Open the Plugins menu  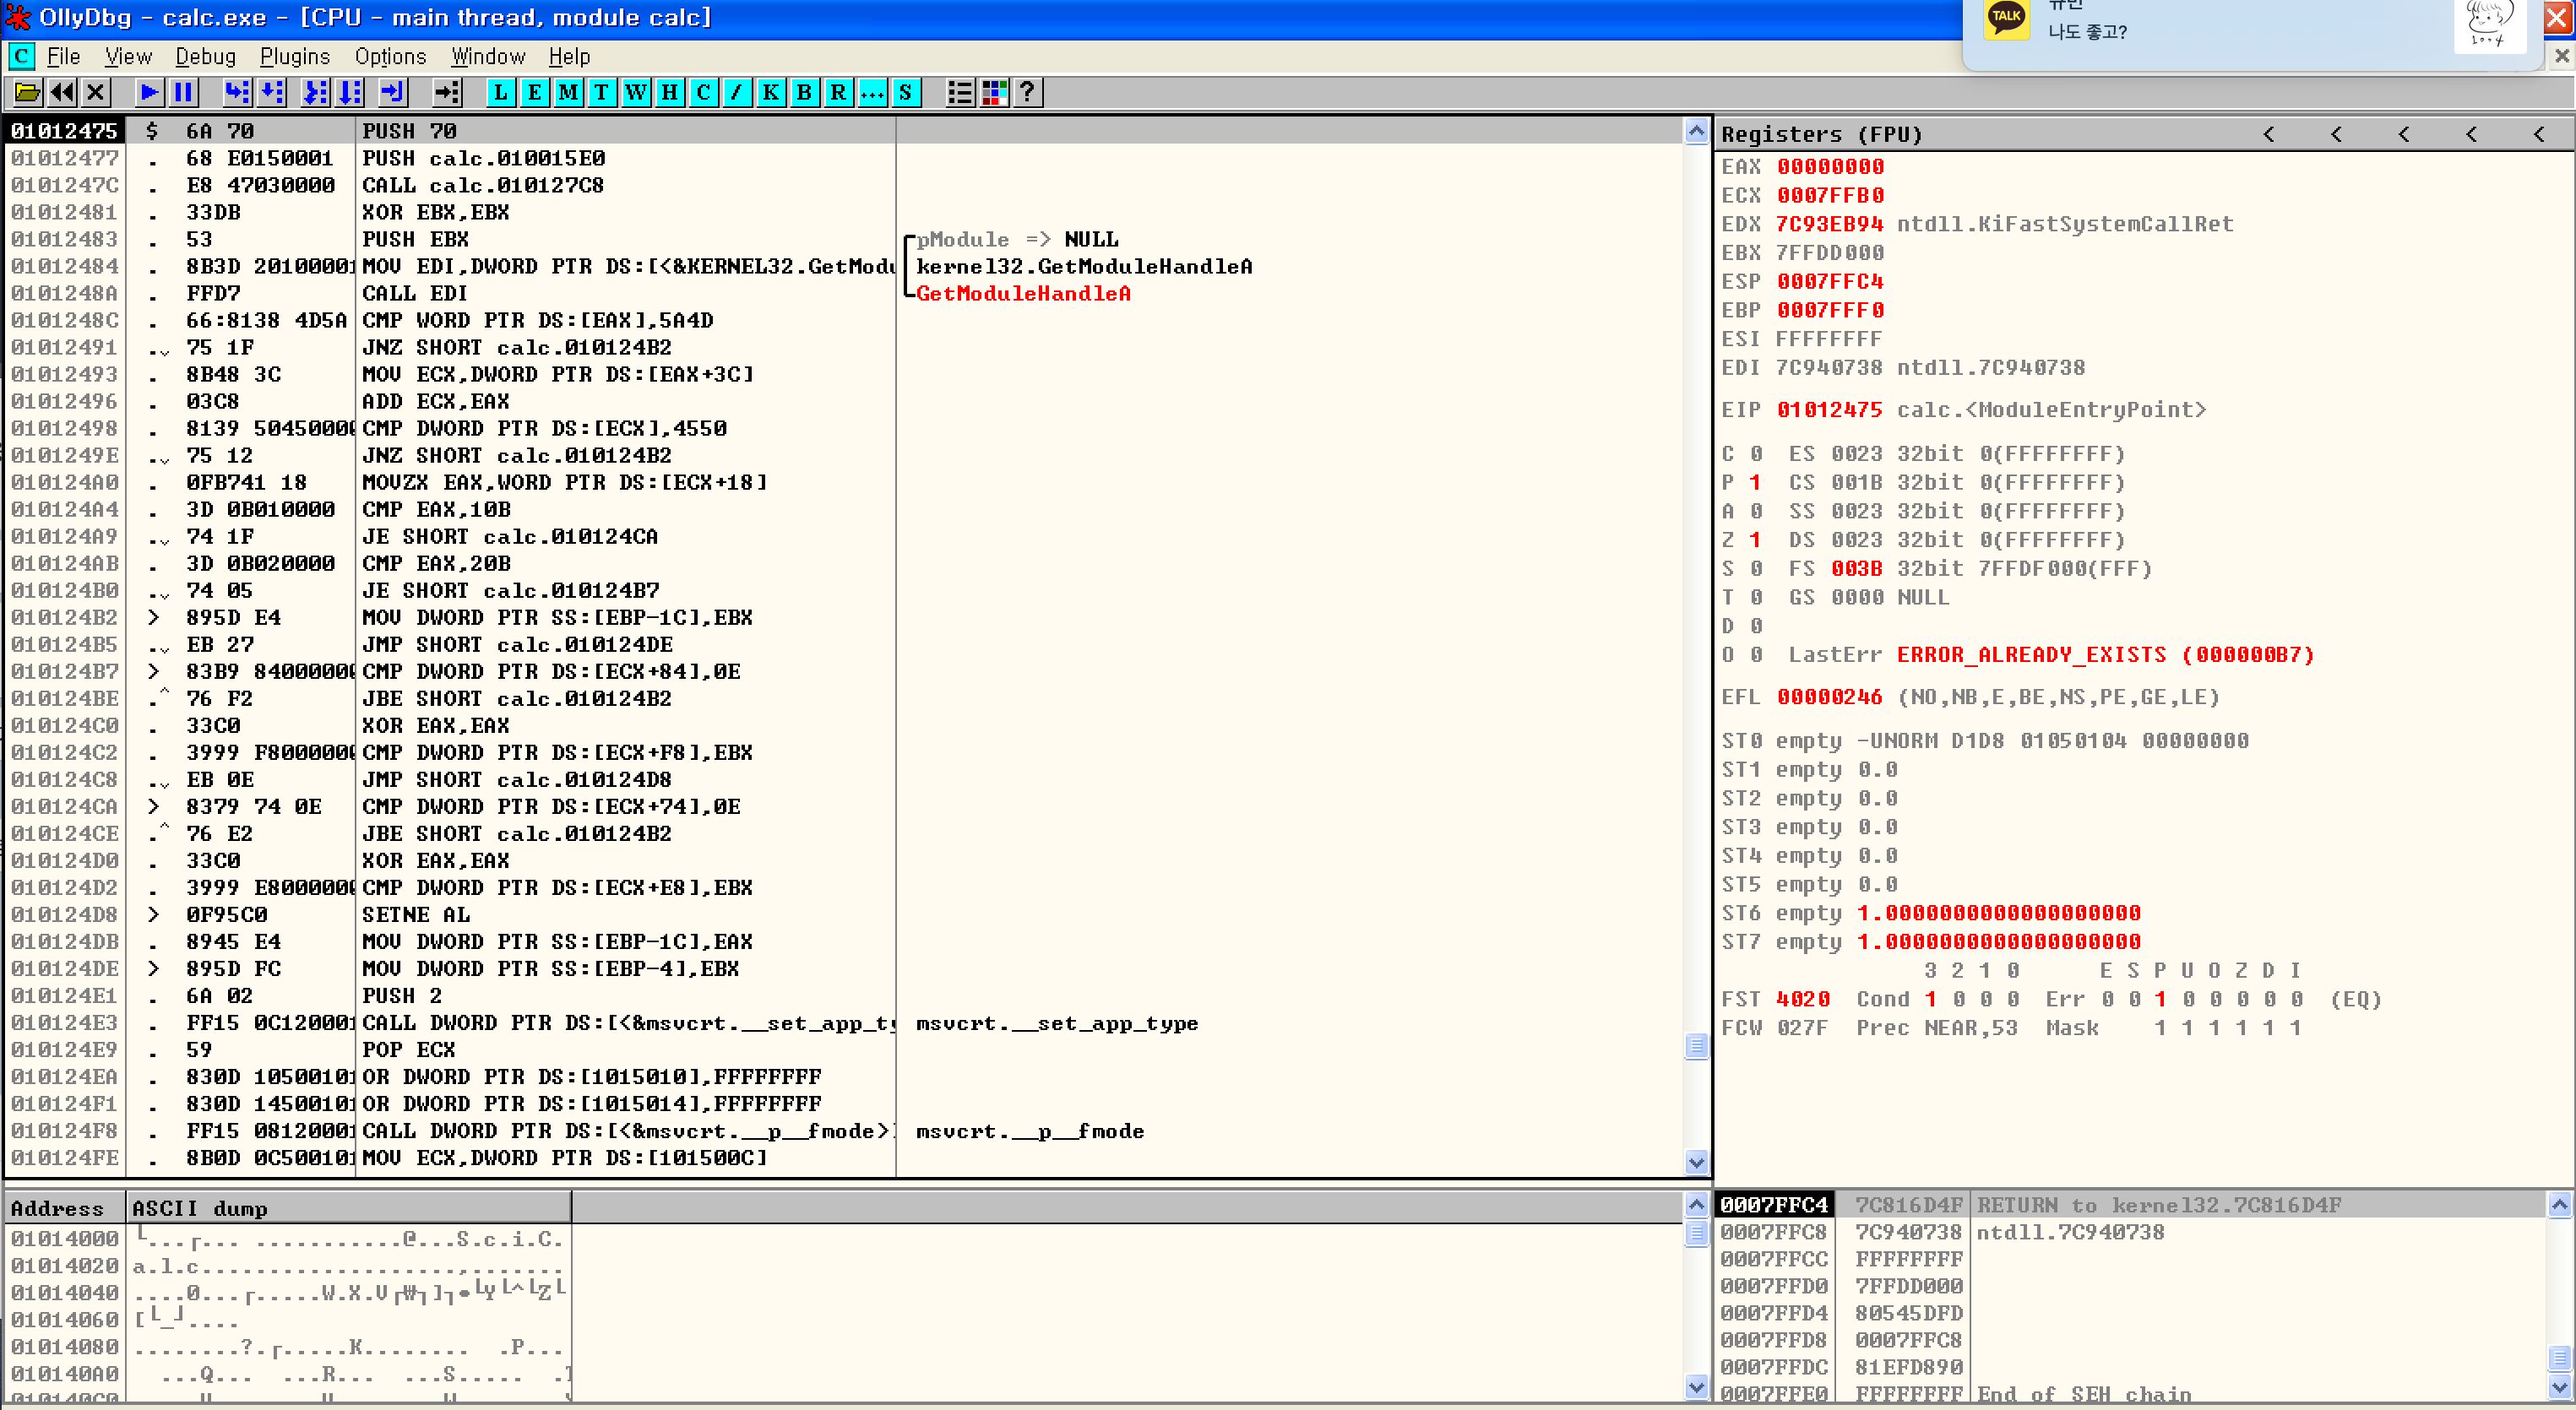(294, 57)
